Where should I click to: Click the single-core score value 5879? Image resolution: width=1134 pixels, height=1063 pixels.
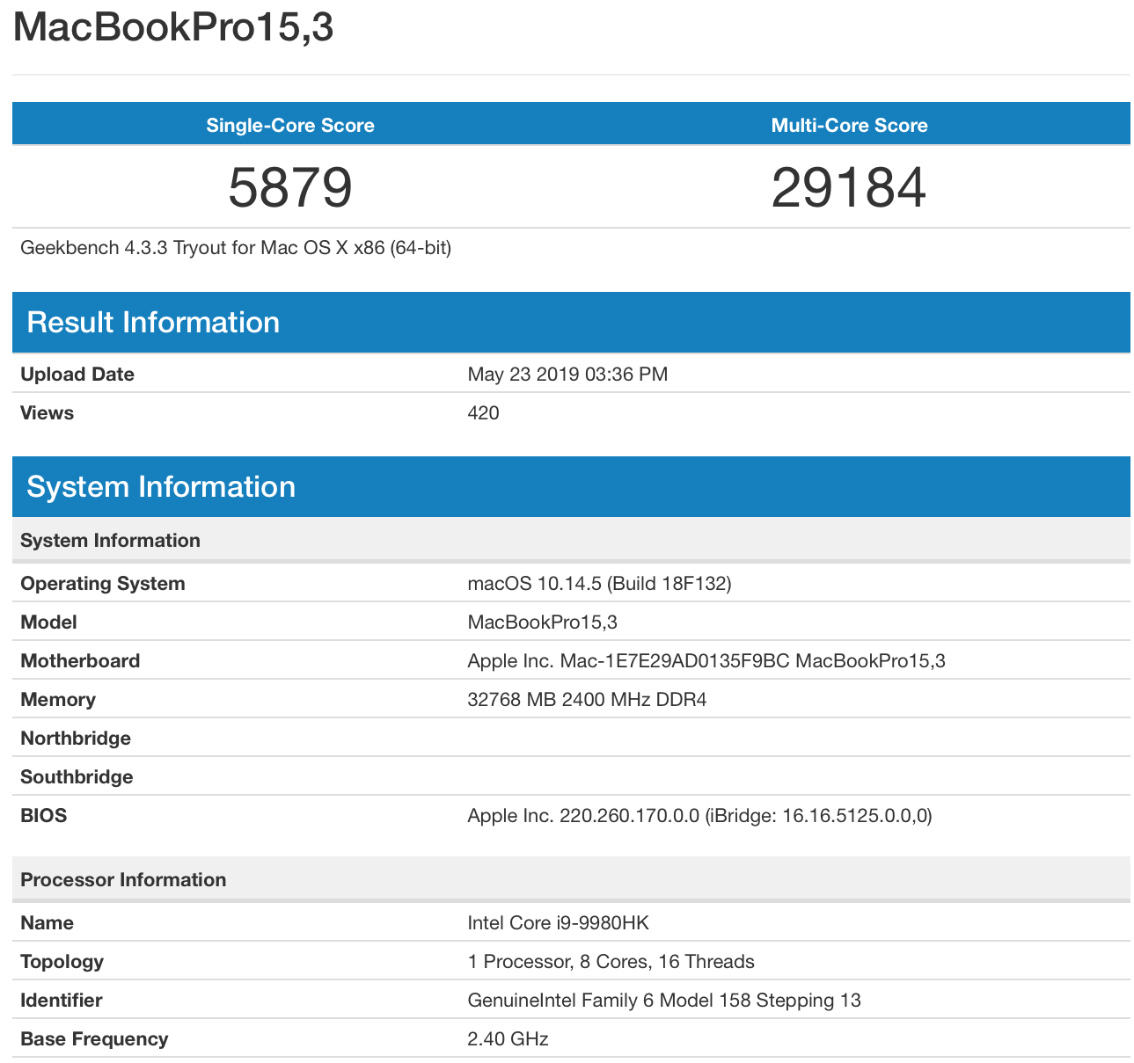point(290,187)
